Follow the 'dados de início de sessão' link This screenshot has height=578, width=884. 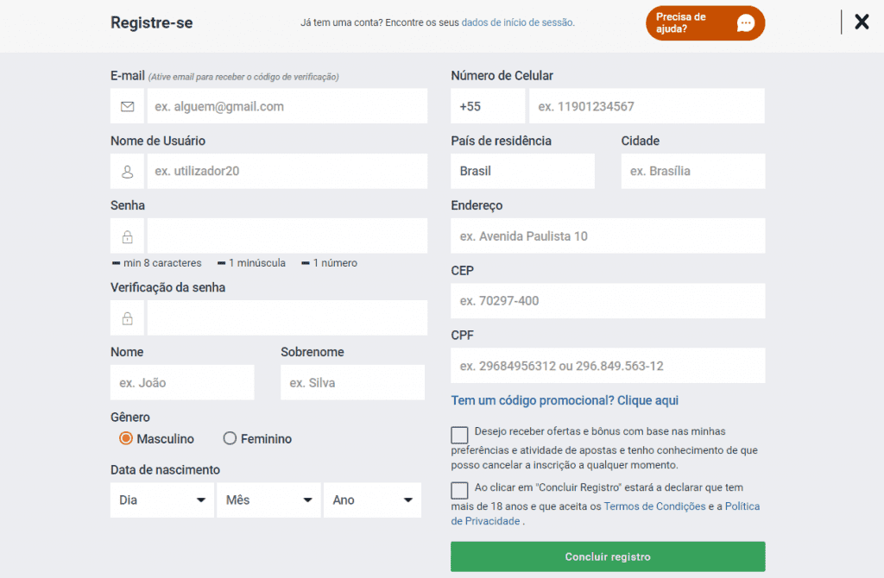tap(518, 22)
